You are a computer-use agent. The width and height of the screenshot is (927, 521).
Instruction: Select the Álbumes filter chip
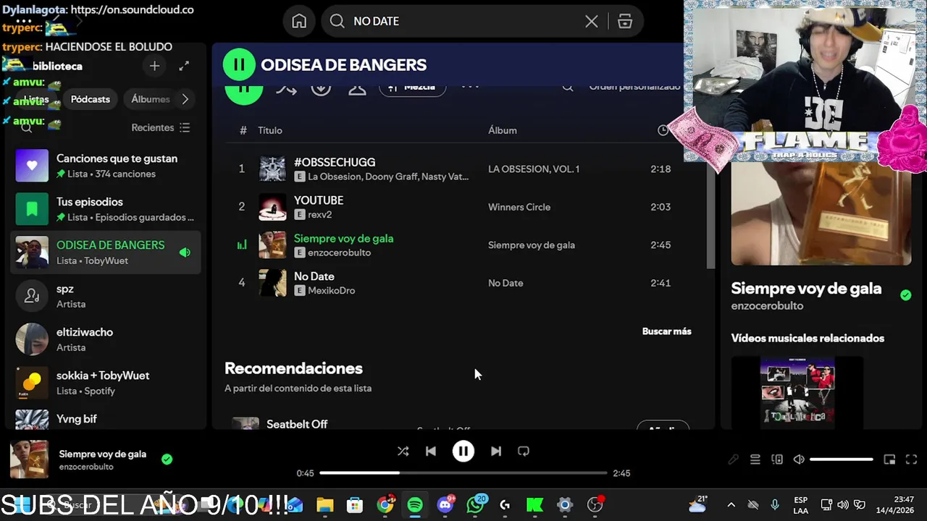click(150, 99)
